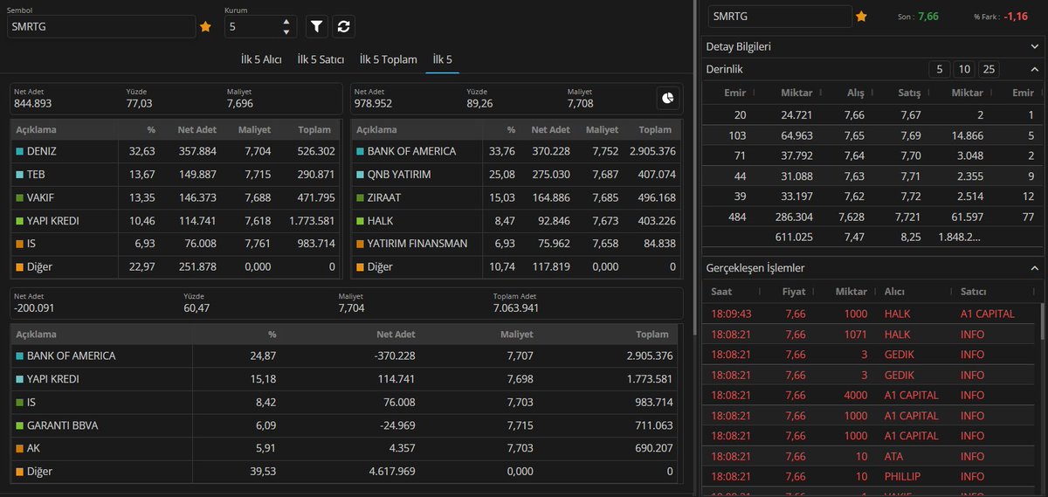Select the active İlk 5 tab
This screenshot has height=497, width=1048.
(x=443, y=59)
